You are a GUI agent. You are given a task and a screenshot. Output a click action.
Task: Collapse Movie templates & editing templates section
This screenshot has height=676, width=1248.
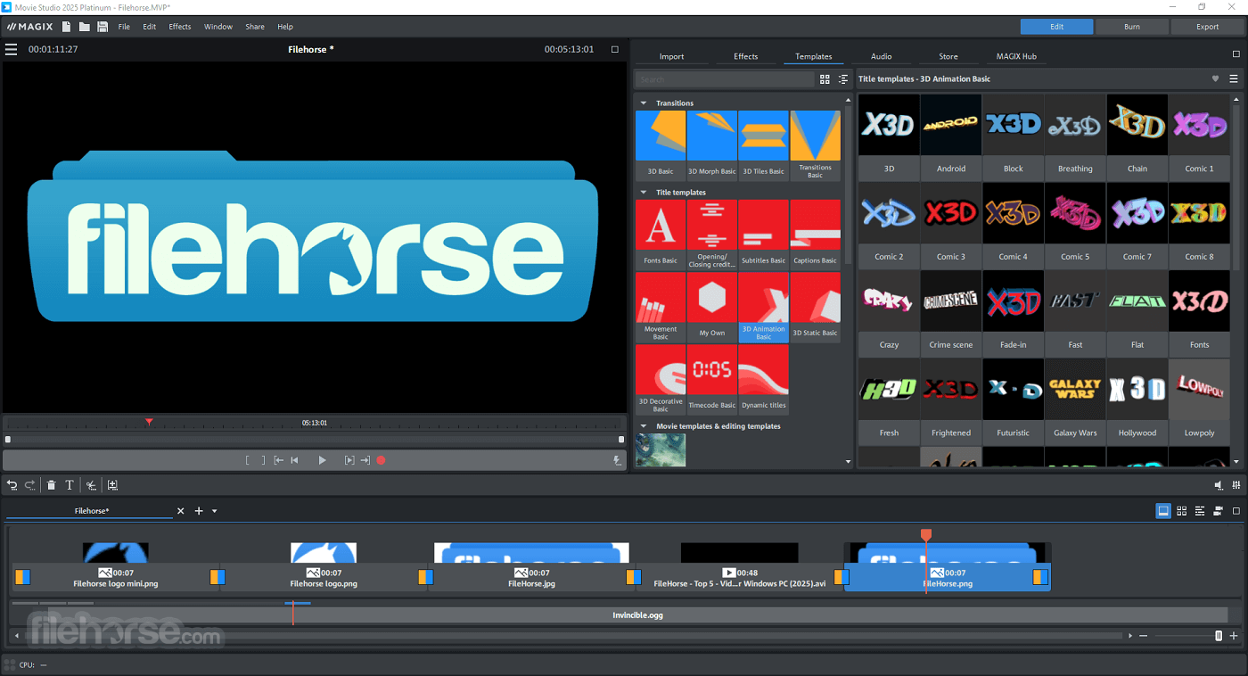point(644,426)
